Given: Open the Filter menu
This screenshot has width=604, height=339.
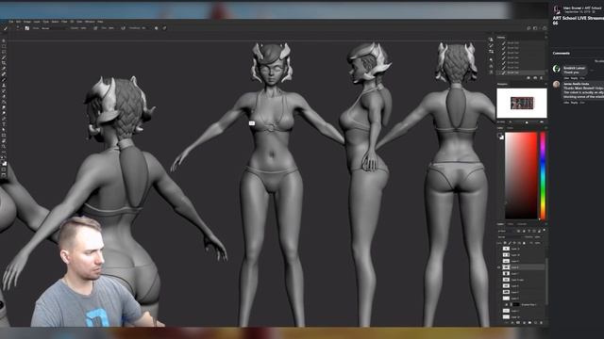Looking at the screenshot, I should (64, 22).
